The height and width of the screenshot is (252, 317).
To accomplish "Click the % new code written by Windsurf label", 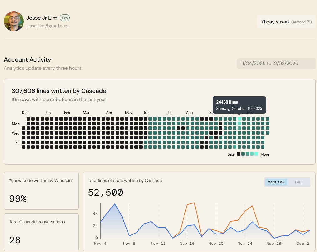I will 40,180.
